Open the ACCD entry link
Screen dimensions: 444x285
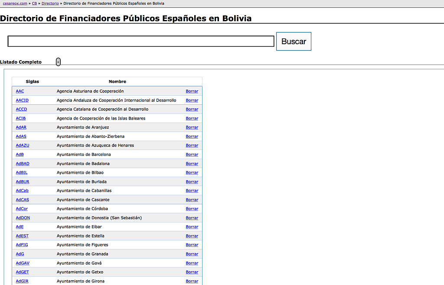click(22, 109)
